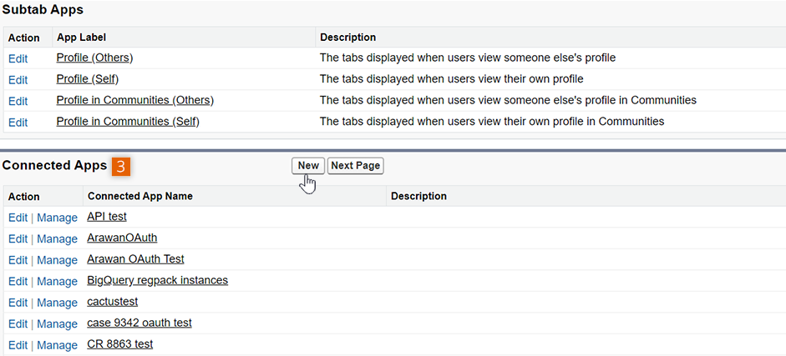The image size is (786, 356).
Task: Click the Connected Apps Action column header
Action: click(23, 197)
